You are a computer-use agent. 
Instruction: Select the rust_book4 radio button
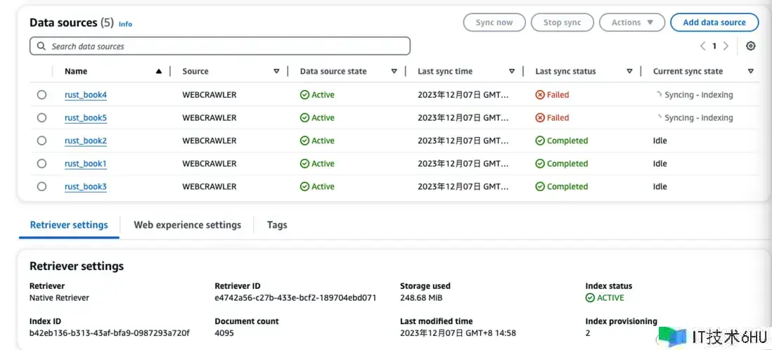click(x=42, y=95)
